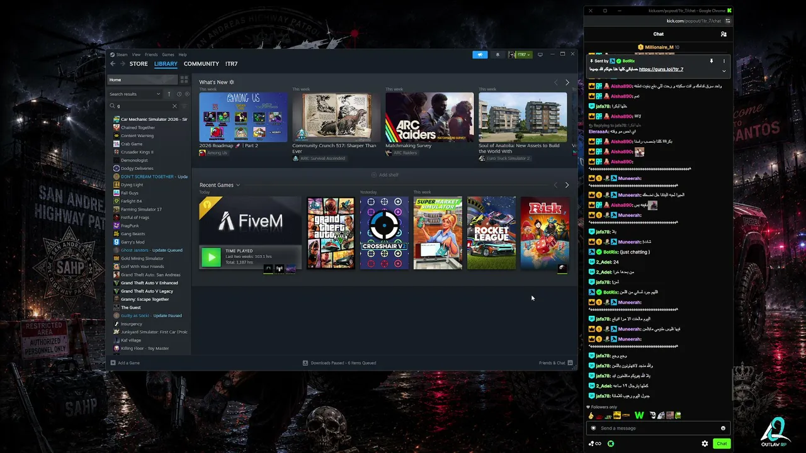Open the Steam menu
806x453 pixels.
point(122,55)
